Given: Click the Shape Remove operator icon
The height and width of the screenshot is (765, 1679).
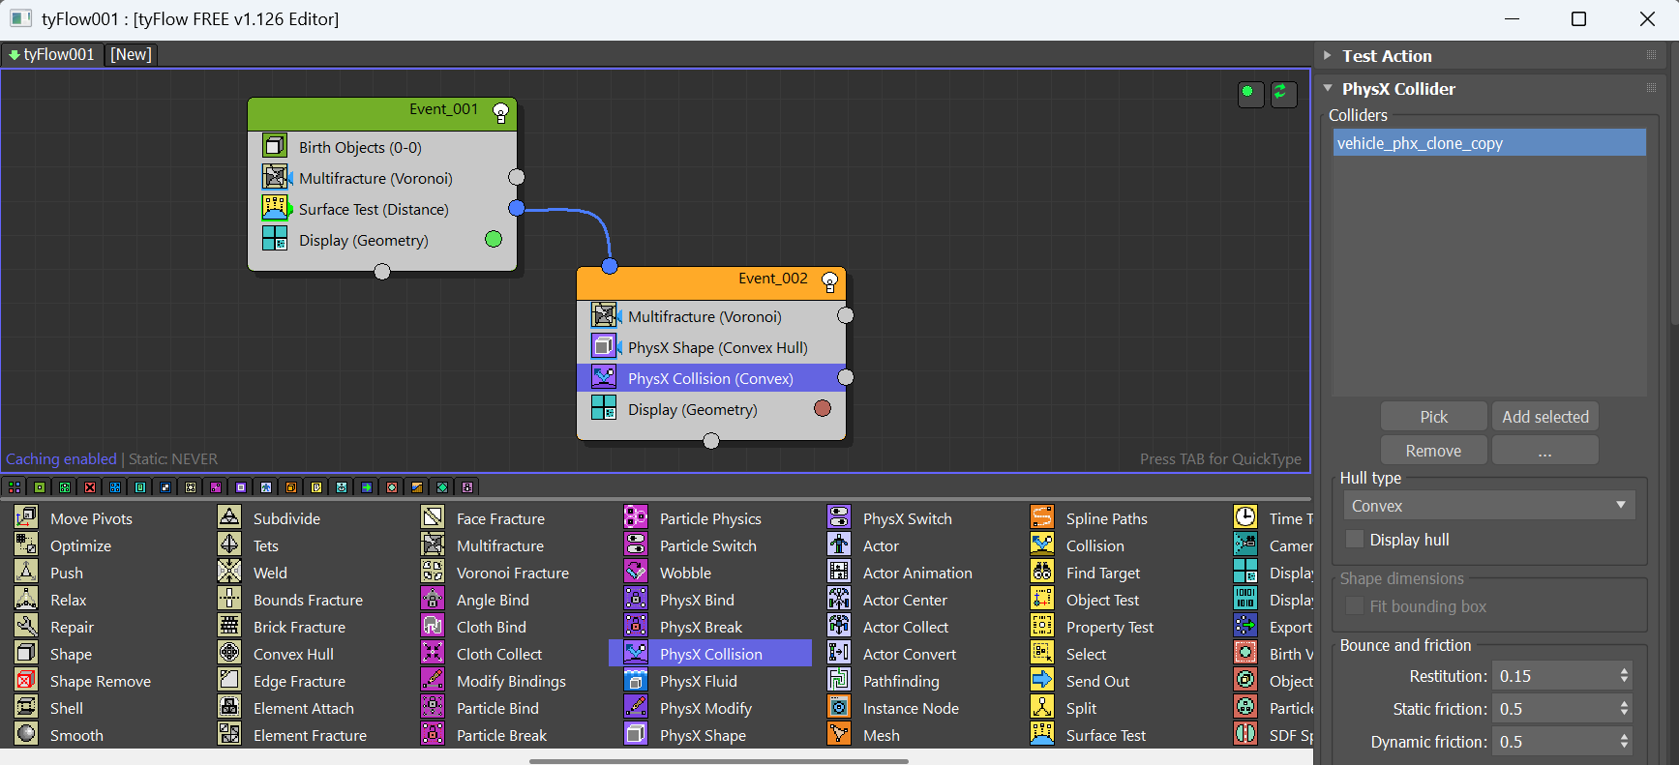Looking at the screenshot, I should pos(26,680).
